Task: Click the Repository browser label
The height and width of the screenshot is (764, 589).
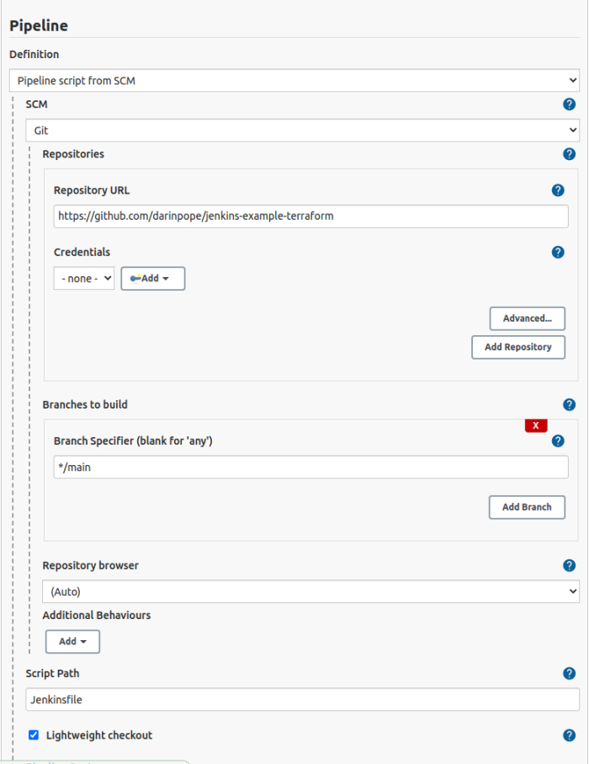Action: (x=90, y=566)
